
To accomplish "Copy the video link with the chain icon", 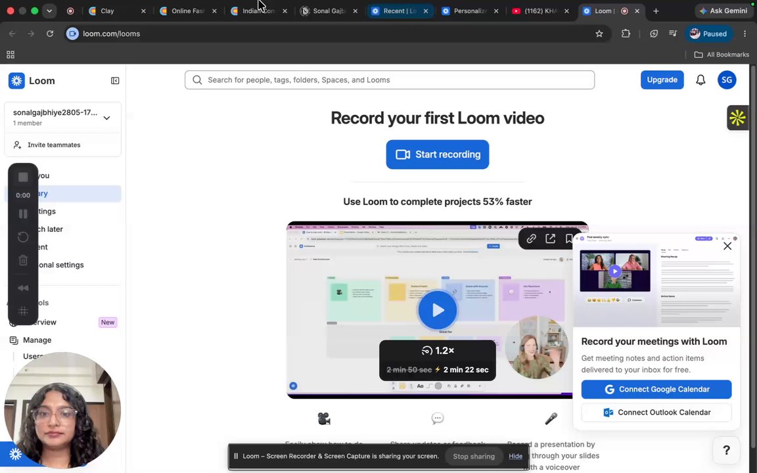I will [x=531, y=239].
